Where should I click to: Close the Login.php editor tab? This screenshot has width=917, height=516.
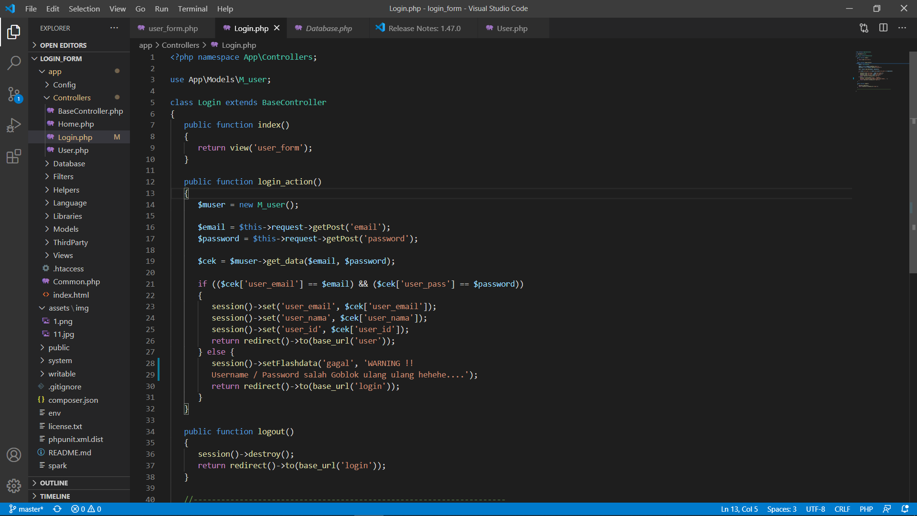click(277, 28)
